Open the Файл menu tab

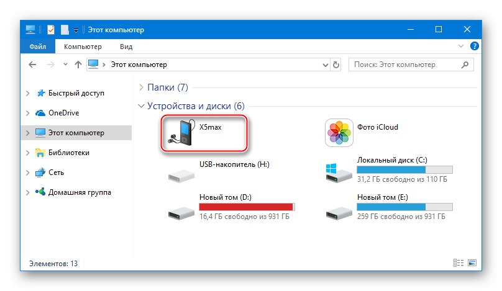[x=38, y=47]
